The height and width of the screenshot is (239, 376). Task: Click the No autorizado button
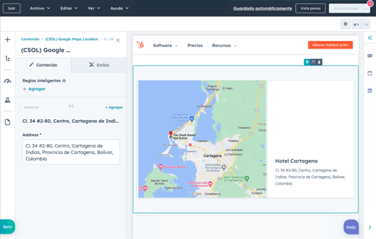(345, 8)
